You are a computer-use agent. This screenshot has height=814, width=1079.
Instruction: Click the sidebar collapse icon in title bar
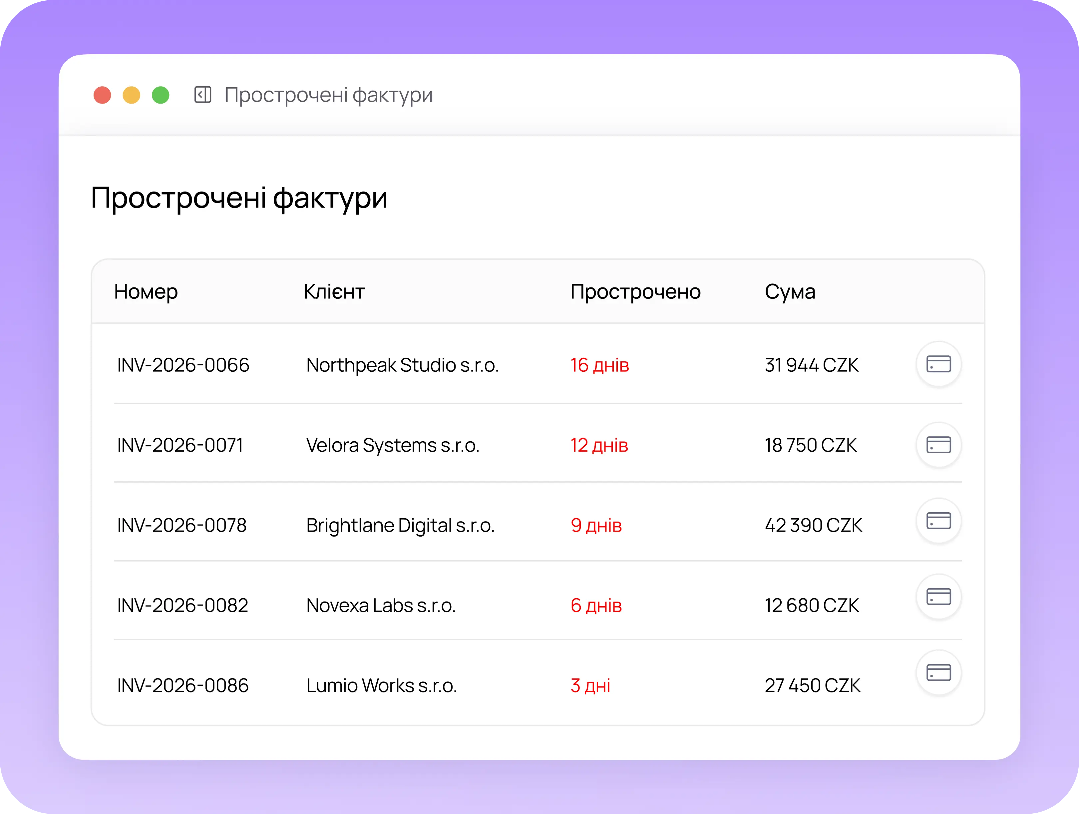point(202,95)
